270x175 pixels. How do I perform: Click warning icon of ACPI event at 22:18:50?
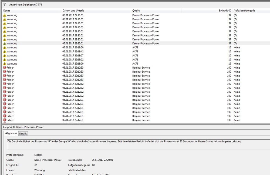(4, 48)
